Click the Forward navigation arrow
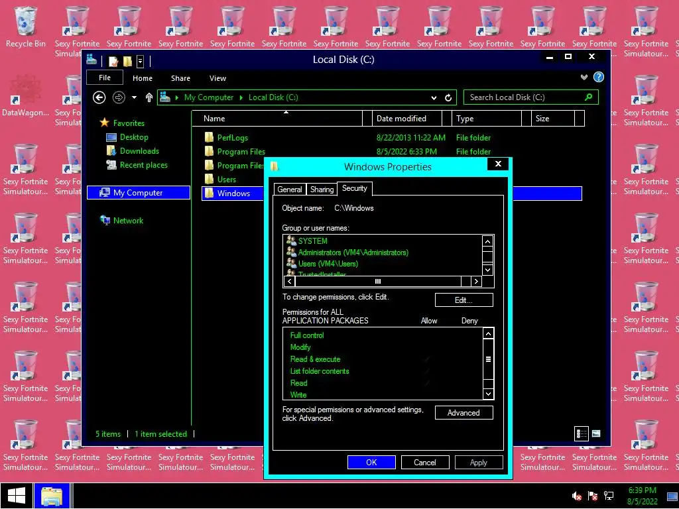Screen dimensions: 679x509 point(119,97)
